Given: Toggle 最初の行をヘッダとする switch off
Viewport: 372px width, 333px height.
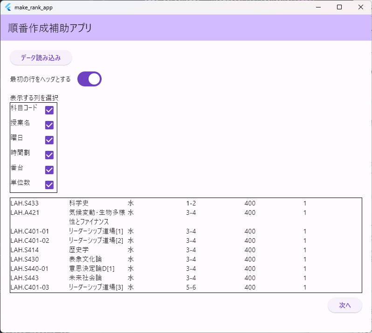Looking at the screenshot, I should [x=90, y=79].
